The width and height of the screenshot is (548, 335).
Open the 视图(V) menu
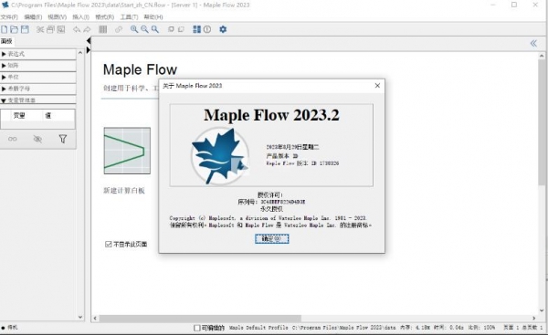(57, 16)
